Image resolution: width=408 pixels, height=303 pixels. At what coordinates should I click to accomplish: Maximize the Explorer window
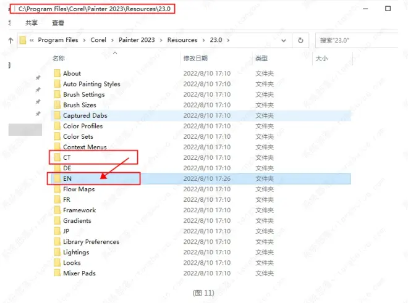[388, 9]
